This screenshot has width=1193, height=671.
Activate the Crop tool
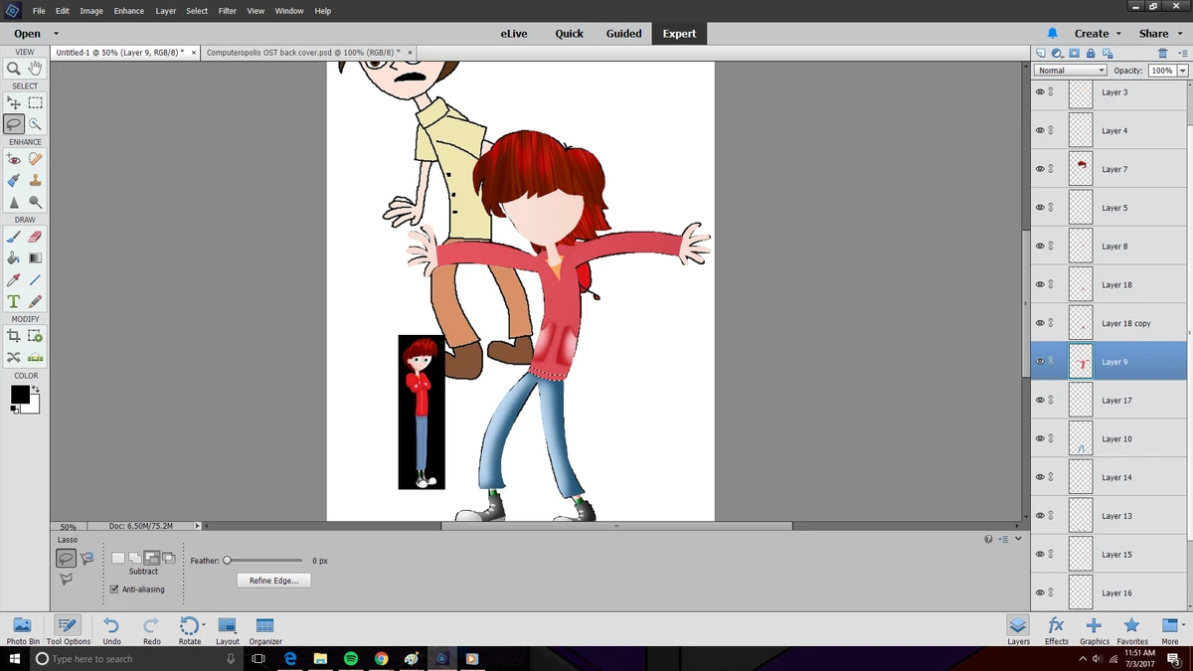point(14,337)
